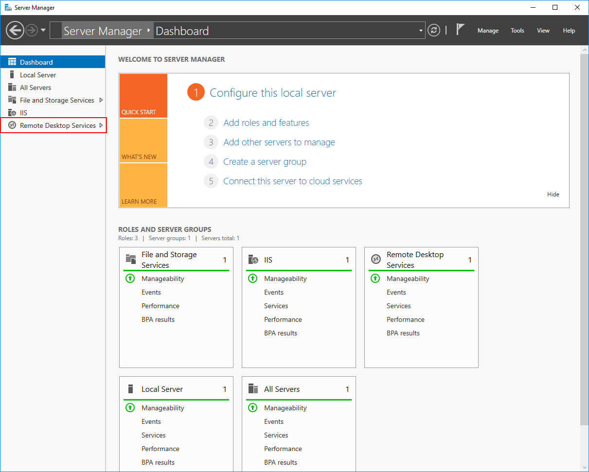Click the All Servers tile title

[282, 389]
